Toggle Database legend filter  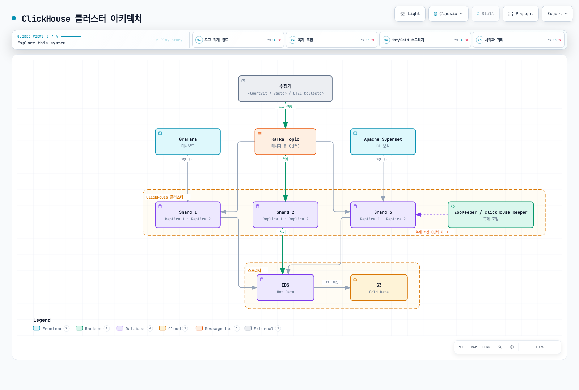(135, 328)
